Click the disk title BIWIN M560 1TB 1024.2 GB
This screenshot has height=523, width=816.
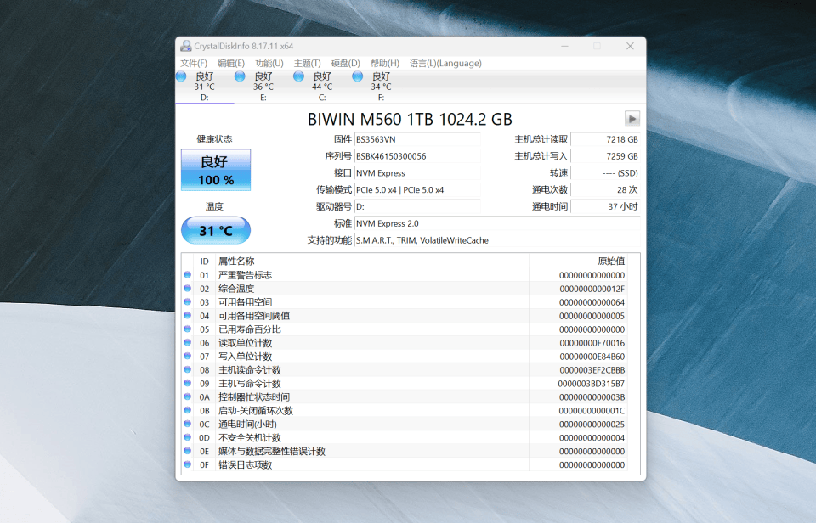coord(410,119)
